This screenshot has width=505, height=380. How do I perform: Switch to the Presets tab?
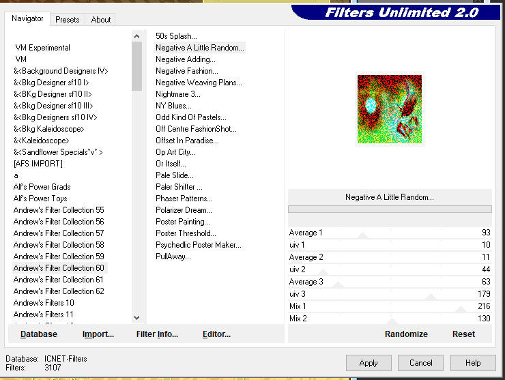coord(68,20)
